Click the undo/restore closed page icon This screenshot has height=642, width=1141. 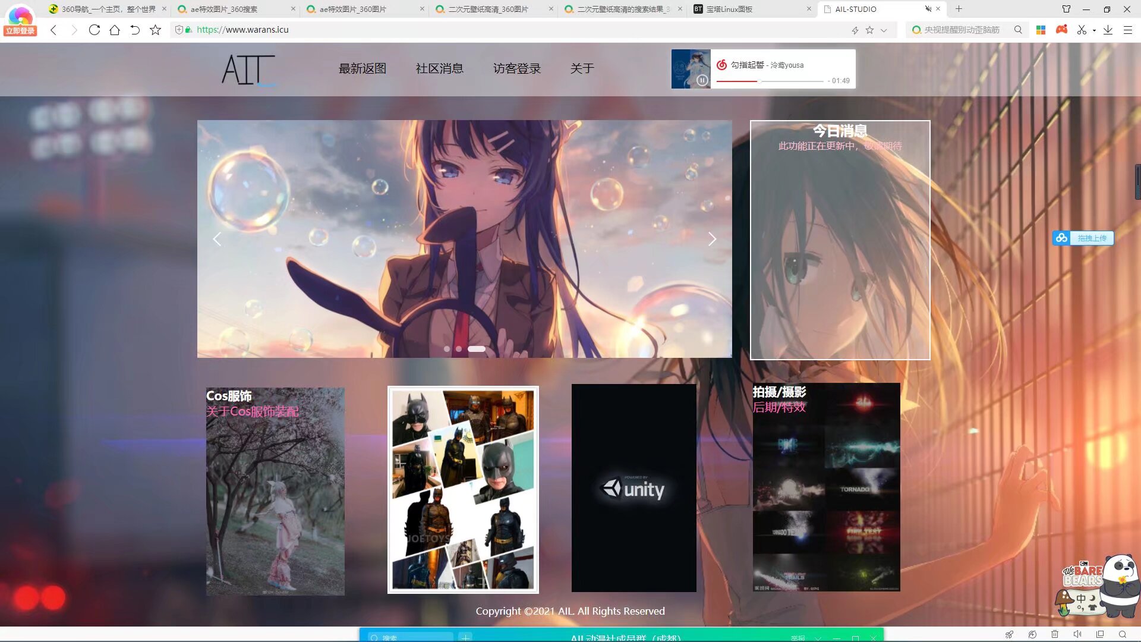(x=135, y=30)
